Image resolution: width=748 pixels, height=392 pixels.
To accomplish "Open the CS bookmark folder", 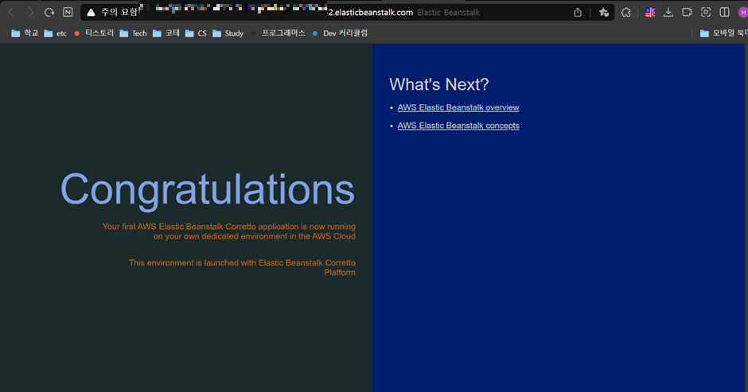I will point(196,33).
